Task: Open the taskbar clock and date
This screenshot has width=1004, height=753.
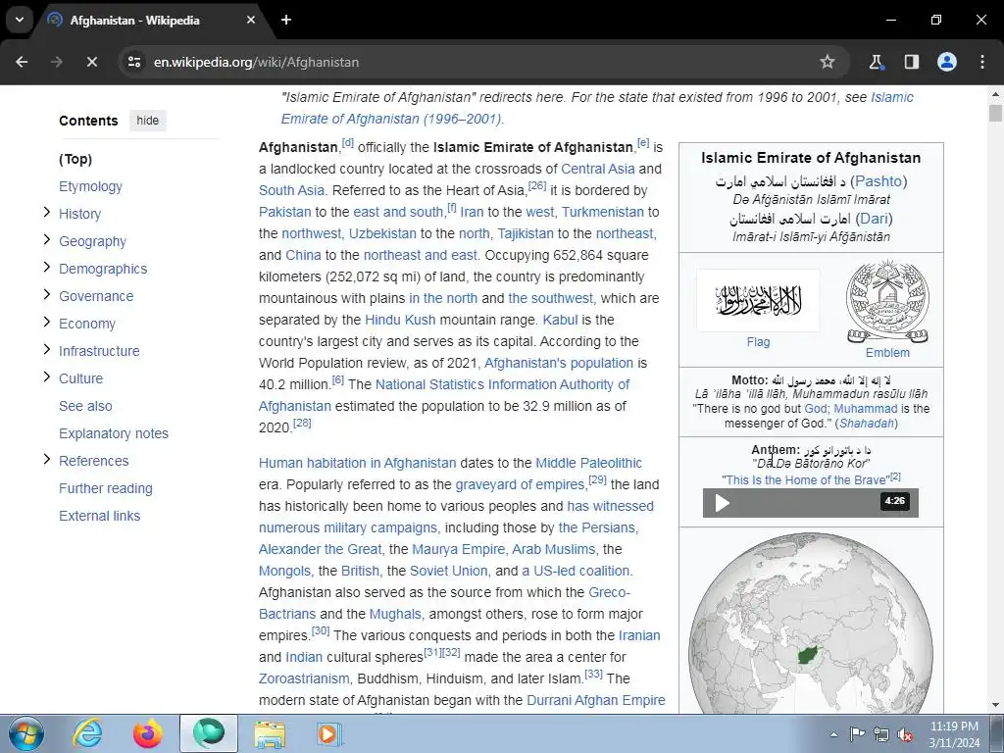Action: [x=954, y=734]
